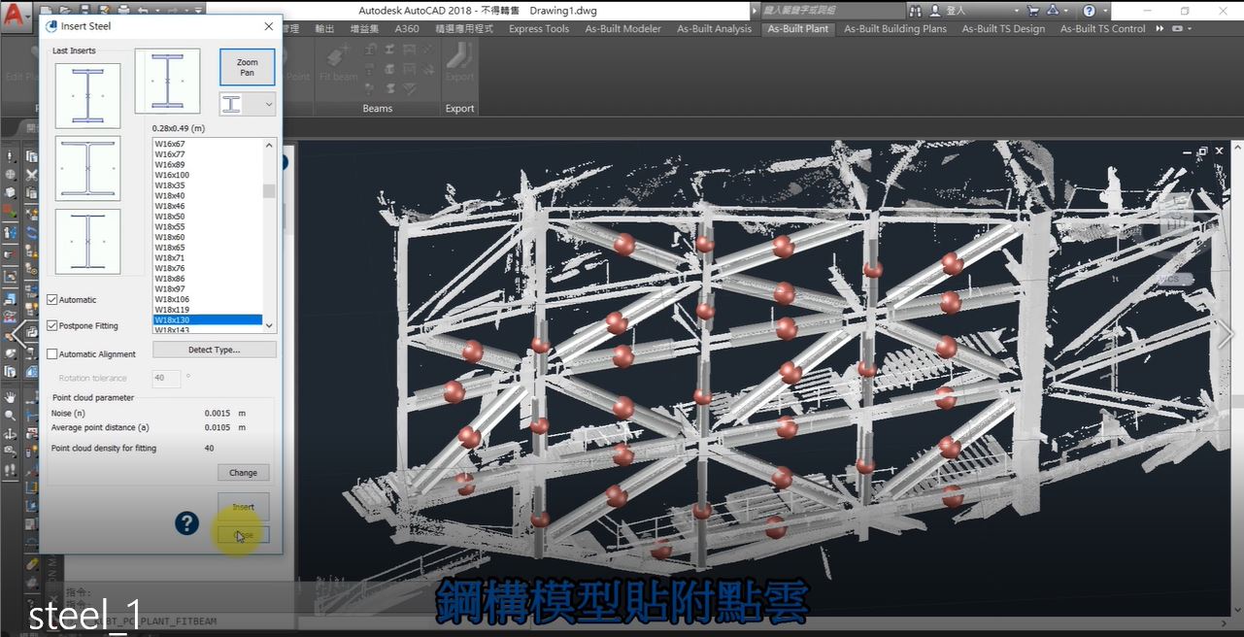The image size is (1244, 637).
Task: Click the Fit beam tool in ribbon
Action: [339, 60]
